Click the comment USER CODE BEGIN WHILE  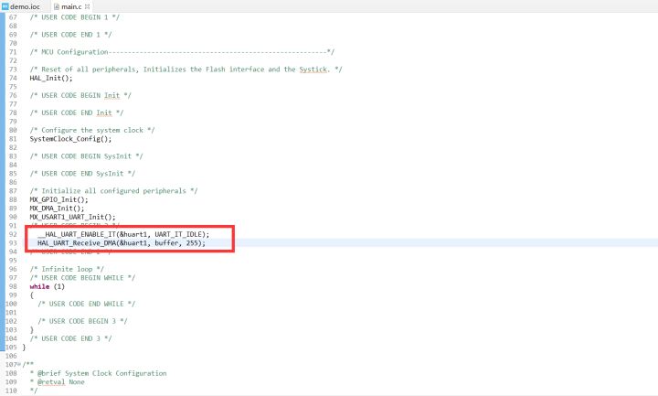point(82,278)
